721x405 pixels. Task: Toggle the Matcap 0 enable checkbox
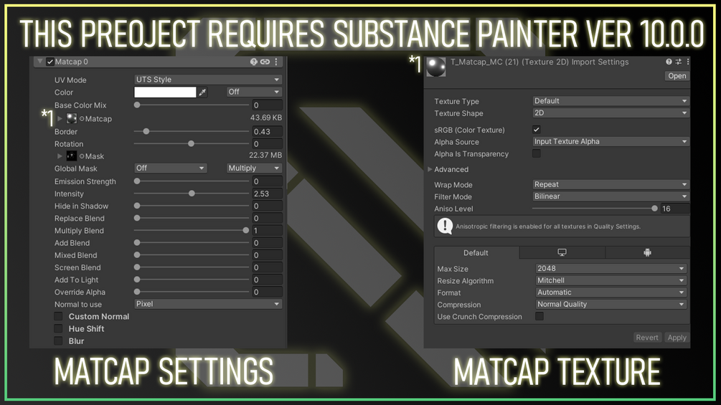point(50,62)
